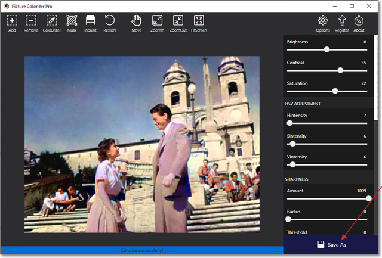Screen dimensions: 382x258
Task: Click the Contrast slider handle
Action: tap(340, 70)
